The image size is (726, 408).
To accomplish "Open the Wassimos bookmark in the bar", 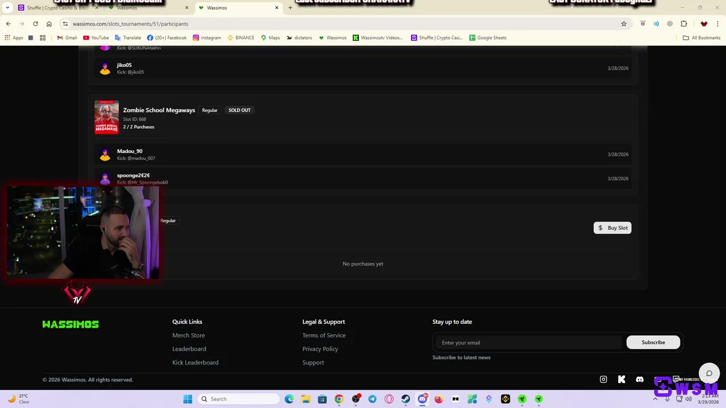I will [332, 38].
